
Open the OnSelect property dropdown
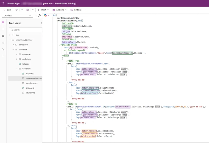pos(17,15)
